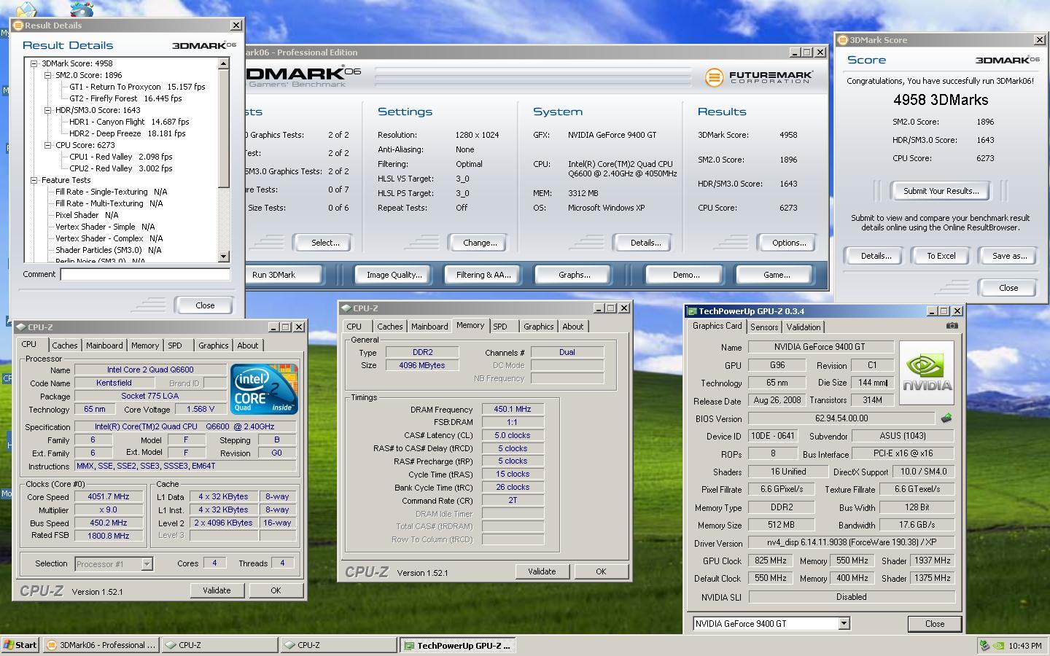This screenshot has width=1050, height=656.
Task: Click Validate in Memory CPU-Z window
Action: point(542,571)
